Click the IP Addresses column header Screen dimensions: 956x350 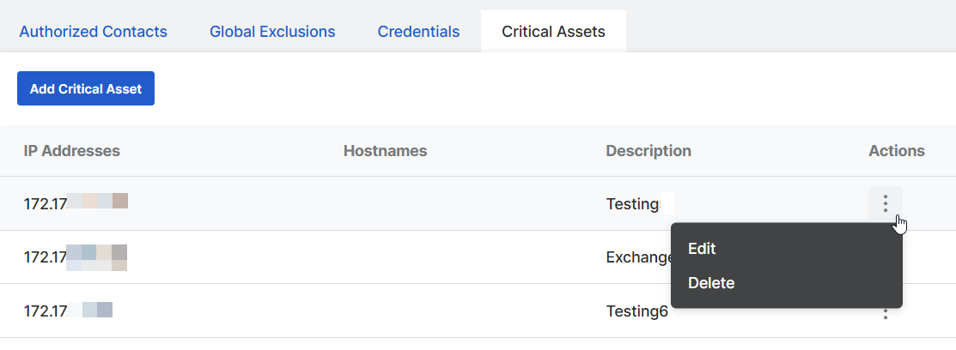(x=72, y=151)
